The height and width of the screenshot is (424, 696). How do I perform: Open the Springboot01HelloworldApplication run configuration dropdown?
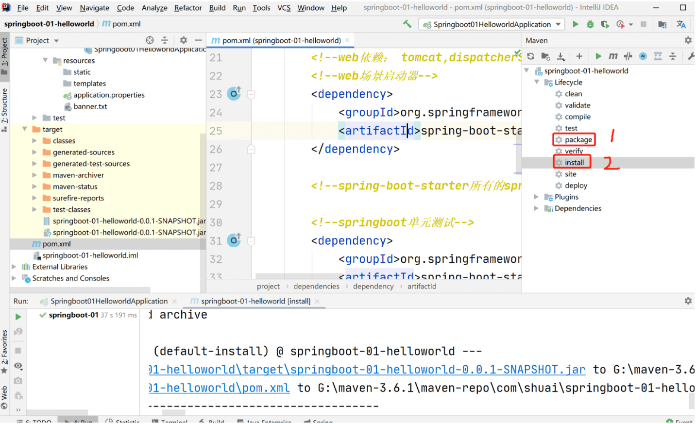pos(558,24)
